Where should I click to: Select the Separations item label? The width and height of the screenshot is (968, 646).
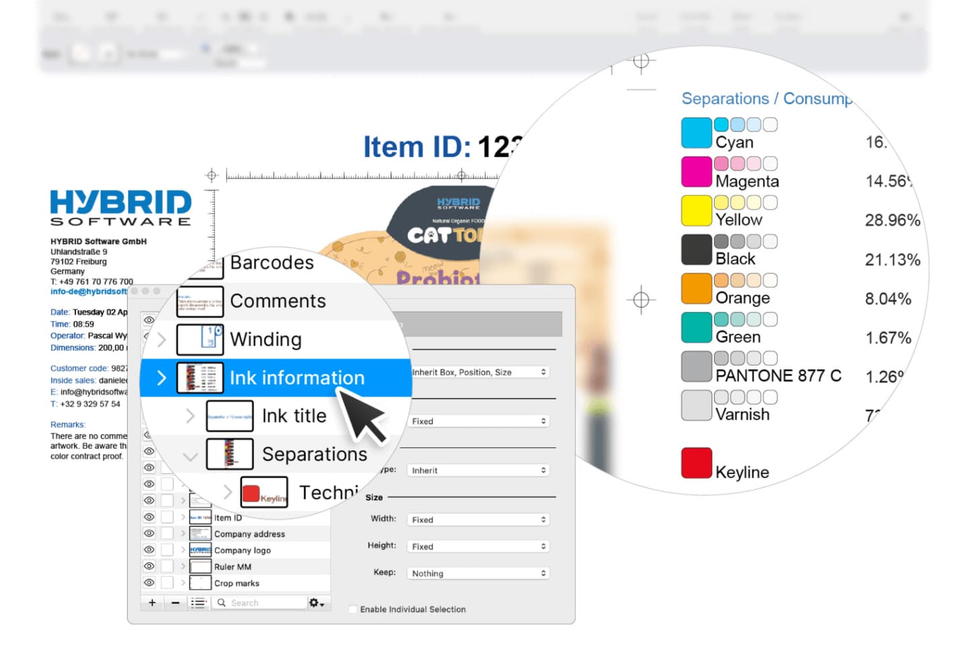(x=314, y=455)
